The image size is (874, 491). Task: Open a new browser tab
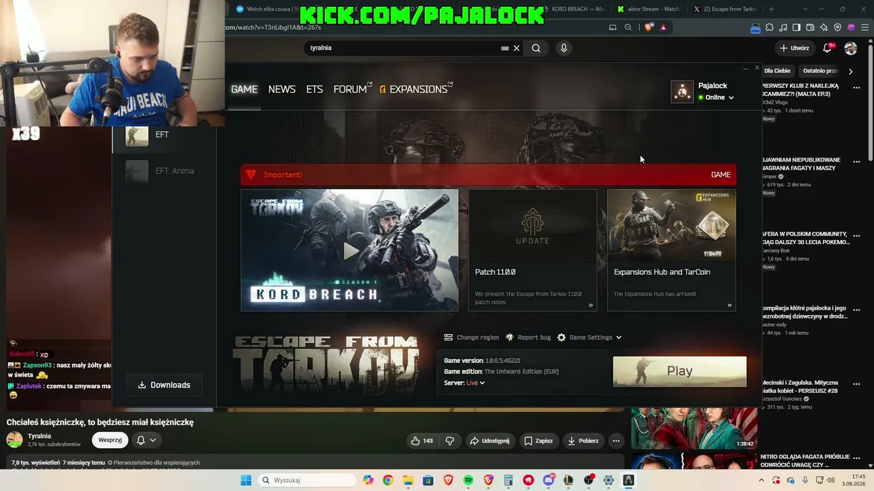(x=772, y=9)
